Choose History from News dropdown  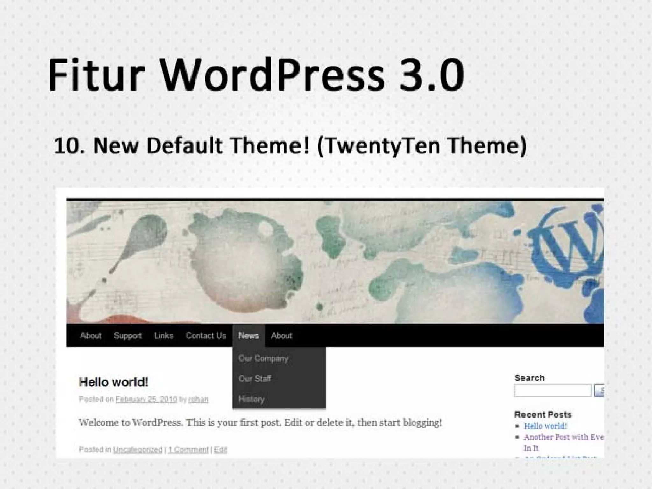pyautogui.click(x=252, y=399)
